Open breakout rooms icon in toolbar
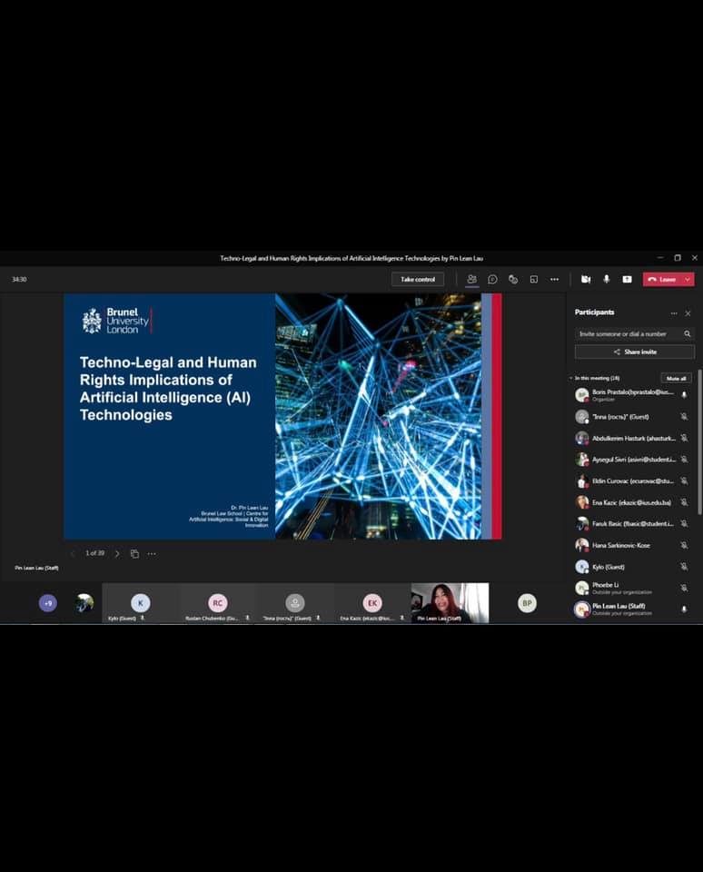Image resolution: width=703 pixels, height=872 pixels. point(534,280)
